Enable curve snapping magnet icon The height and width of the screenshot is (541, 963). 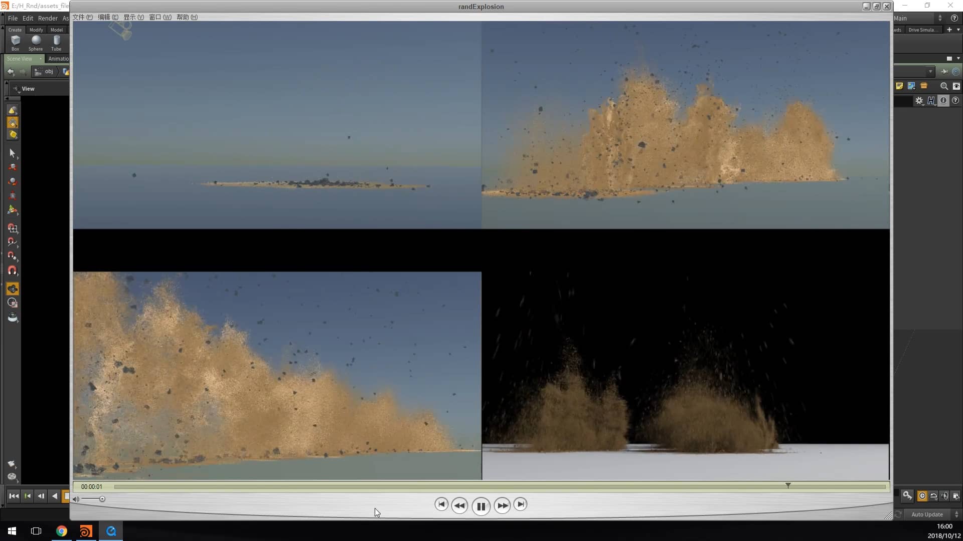pyautogui.click(x=13, y=242)
